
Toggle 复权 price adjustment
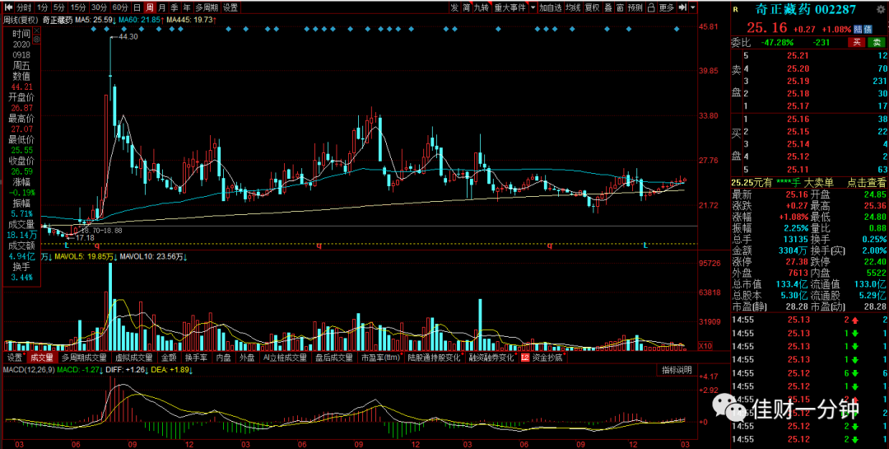(x=592, y=7)
